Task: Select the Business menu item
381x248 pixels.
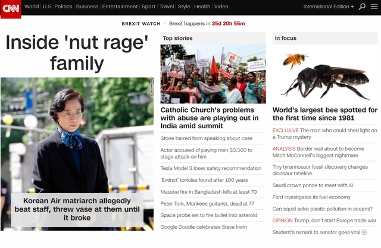Action: pos(87,7)
